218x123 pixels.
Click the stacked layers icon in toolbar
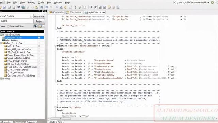(x=18, y=7)
